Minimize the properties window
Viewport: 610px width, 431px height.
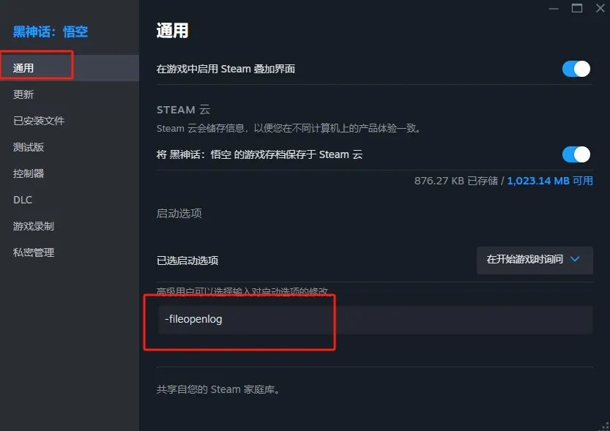554,8
